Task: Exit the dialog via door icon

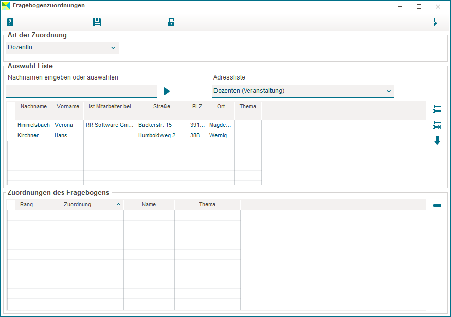Action: tap(437, 22)
